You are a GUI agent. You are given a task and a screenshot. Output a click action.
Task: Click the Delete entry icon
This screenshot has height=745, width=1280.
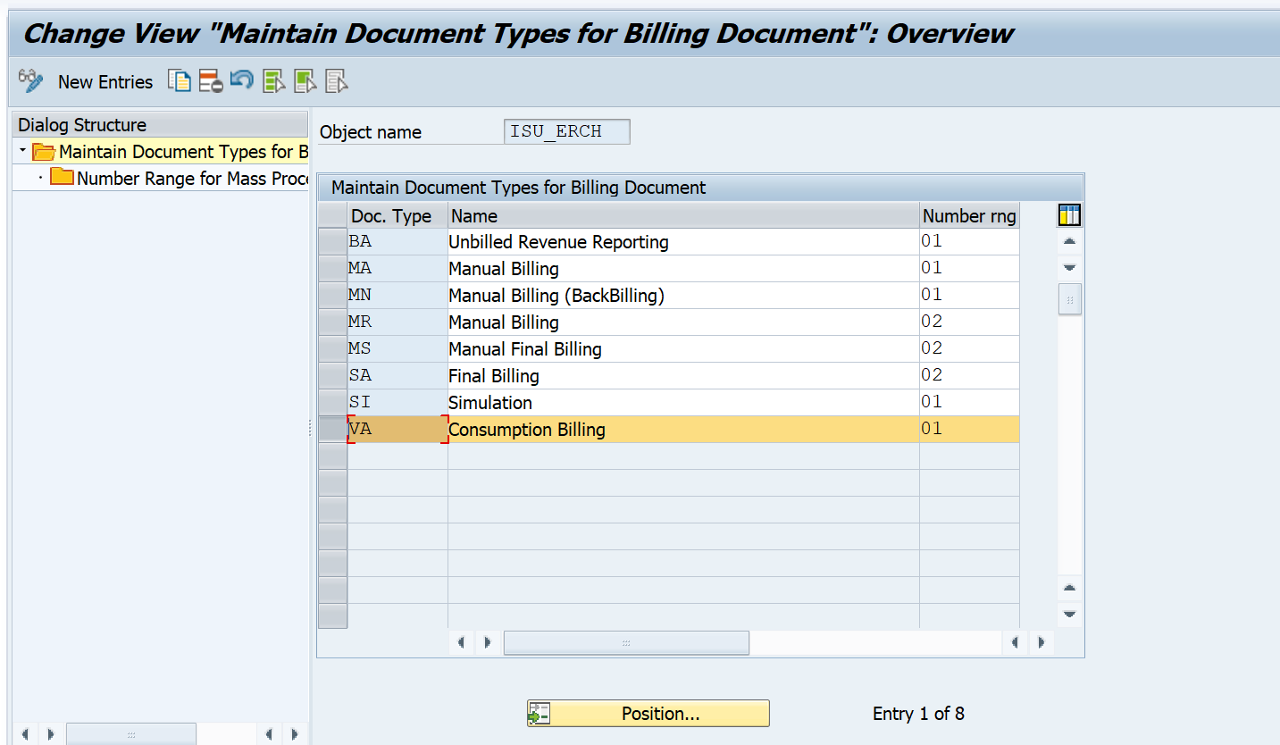(x=211, y=81)
